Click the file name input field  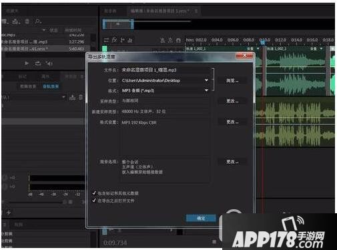(x=165, y=70)
